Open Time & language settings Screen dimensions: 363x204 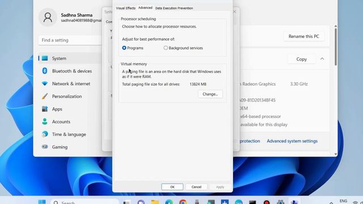(70, 134)
